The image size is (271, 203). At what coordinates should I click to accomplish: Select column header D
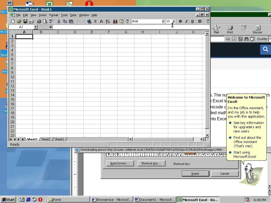click(x=75, y=32)
